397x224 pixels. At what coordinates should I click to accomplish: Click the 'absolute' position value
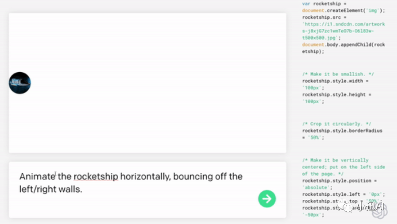(x=316, y=188)
